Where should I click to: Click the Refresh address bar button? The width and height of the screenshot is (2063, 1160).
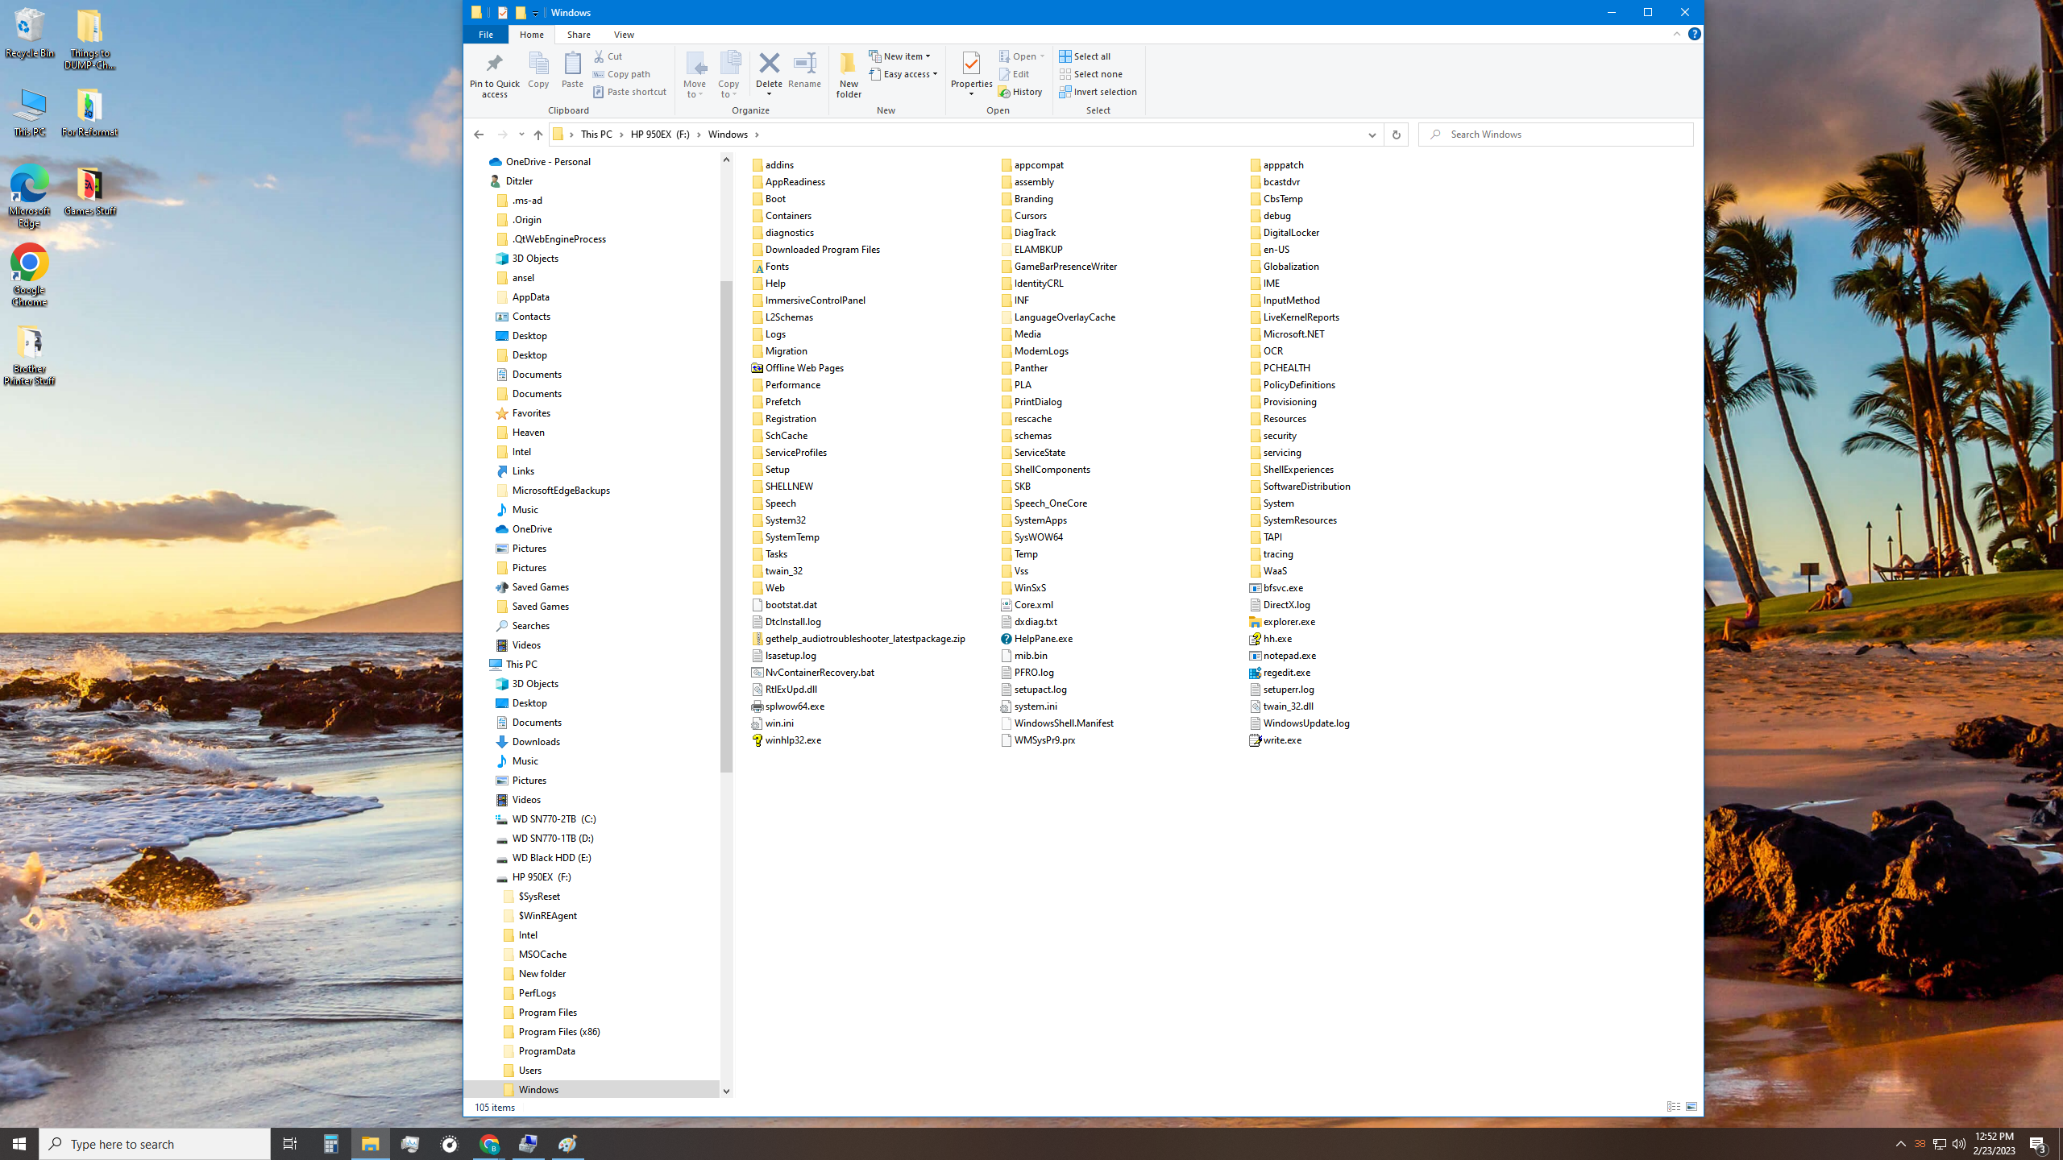[x=1396, y=135]
